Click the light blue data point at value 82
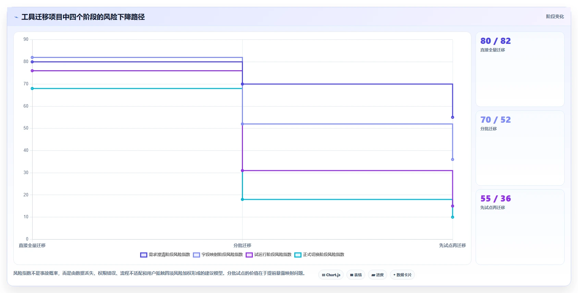 (32, 58)
